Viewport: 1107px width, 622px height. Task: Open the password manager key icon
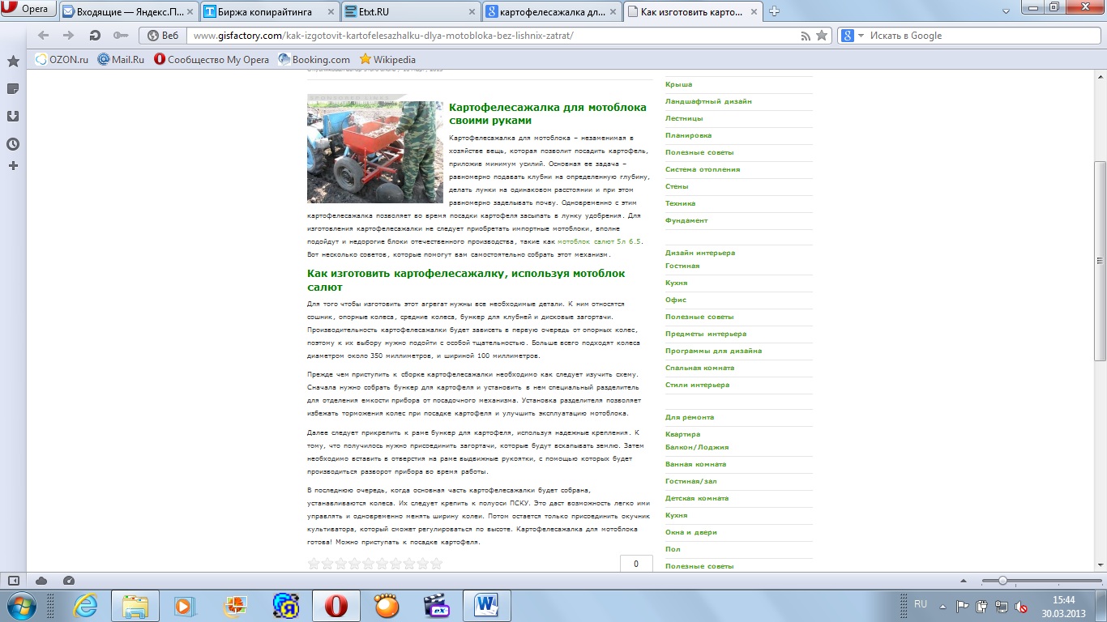(x=120, y=36)
